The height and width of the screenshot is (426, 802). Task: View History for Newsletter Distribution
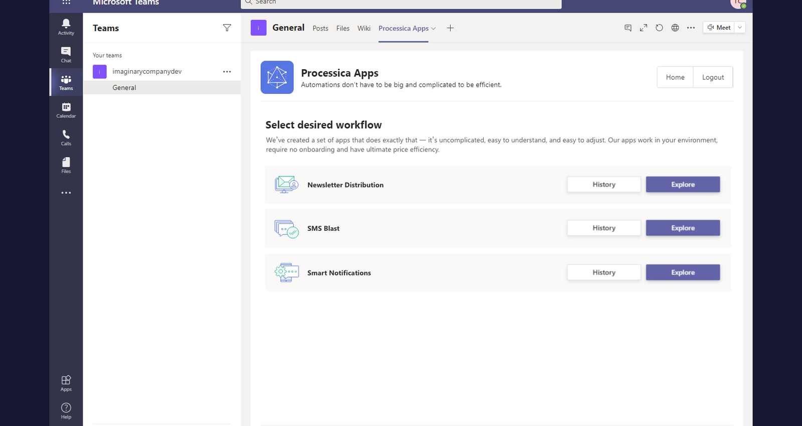point(604,185)
